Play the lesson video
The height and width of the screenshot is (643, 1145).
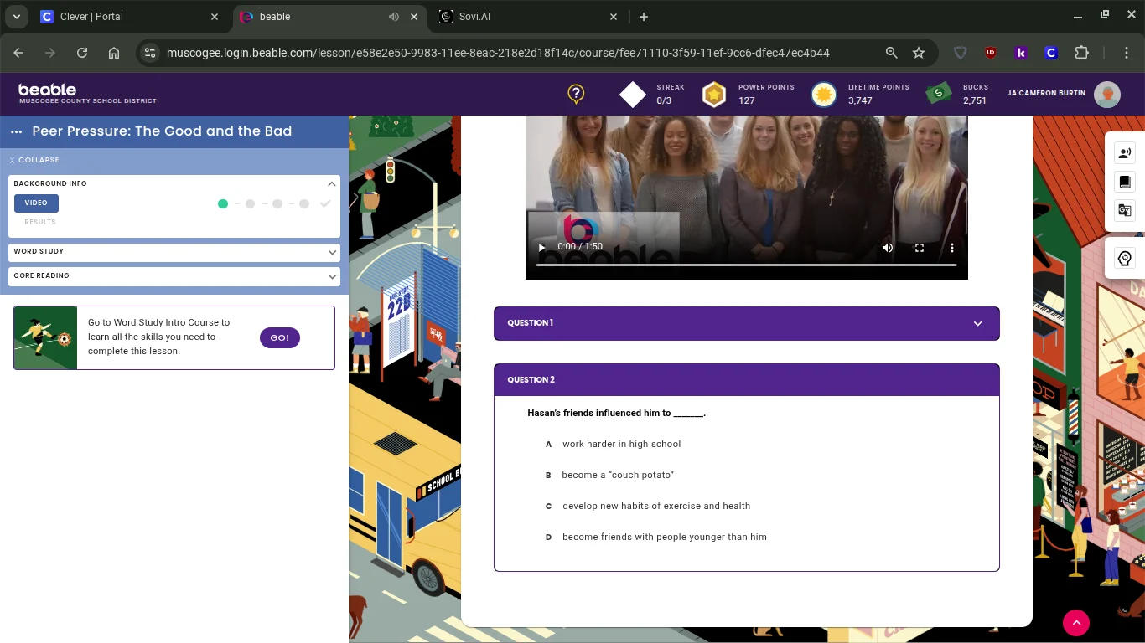pos(541,247)
